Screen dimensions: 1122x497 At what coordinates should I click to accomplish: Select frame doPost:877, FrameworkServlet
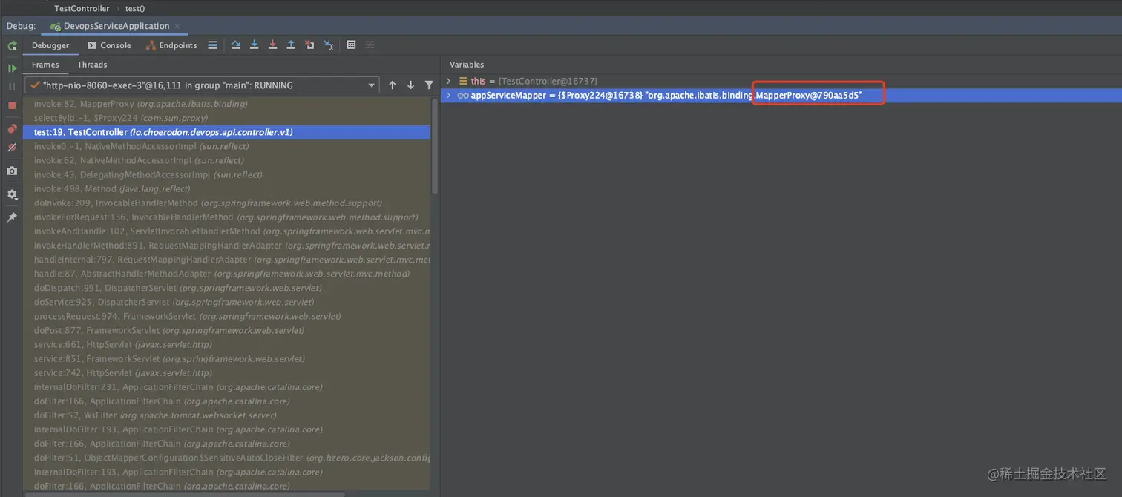(227, 330)
